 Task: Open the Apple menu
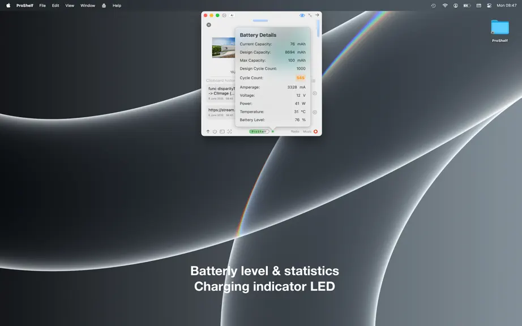[8, 5]
